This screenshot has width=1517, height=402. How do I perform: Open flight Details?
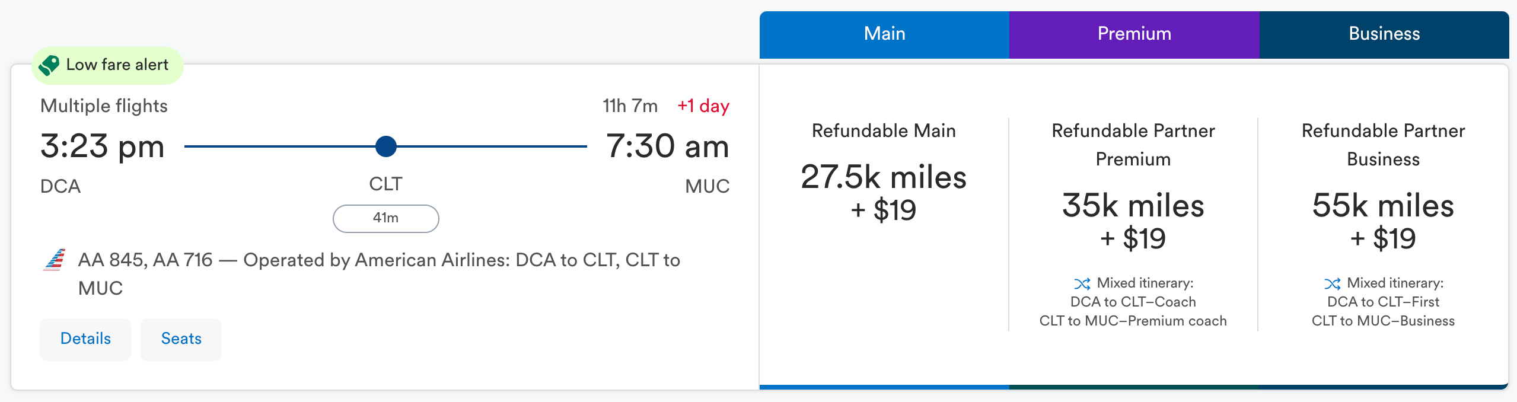(x=85, y=339)
